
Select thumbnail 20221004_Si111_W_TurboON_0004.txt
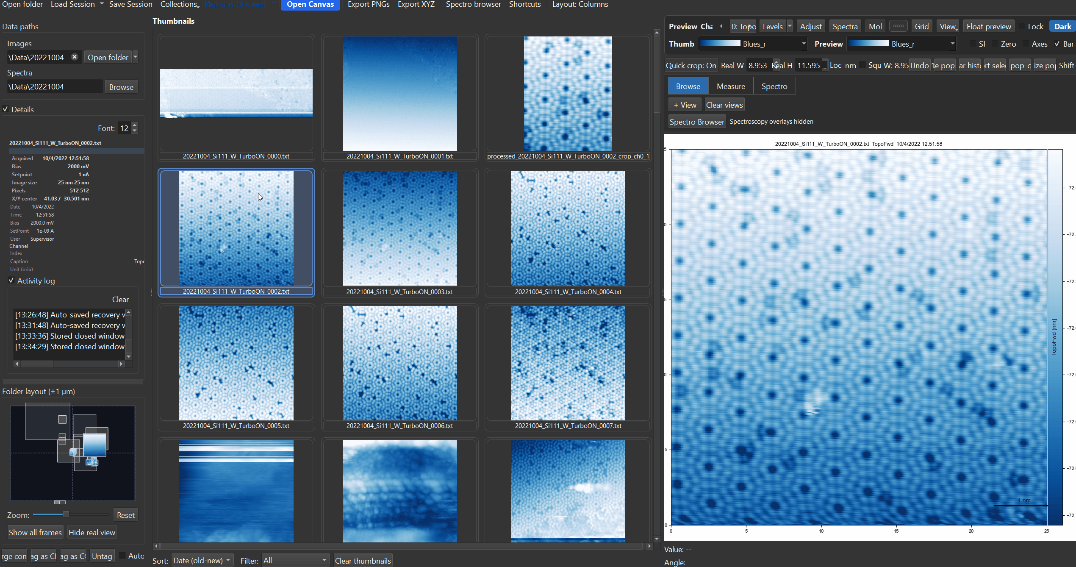(x=568, y=228)
